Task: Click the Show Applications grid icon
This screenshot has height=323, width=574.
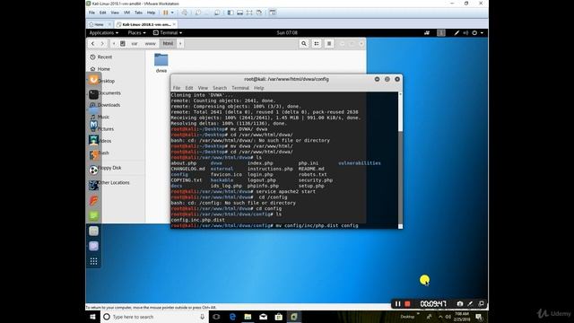Action: click(x=93, y=261)
